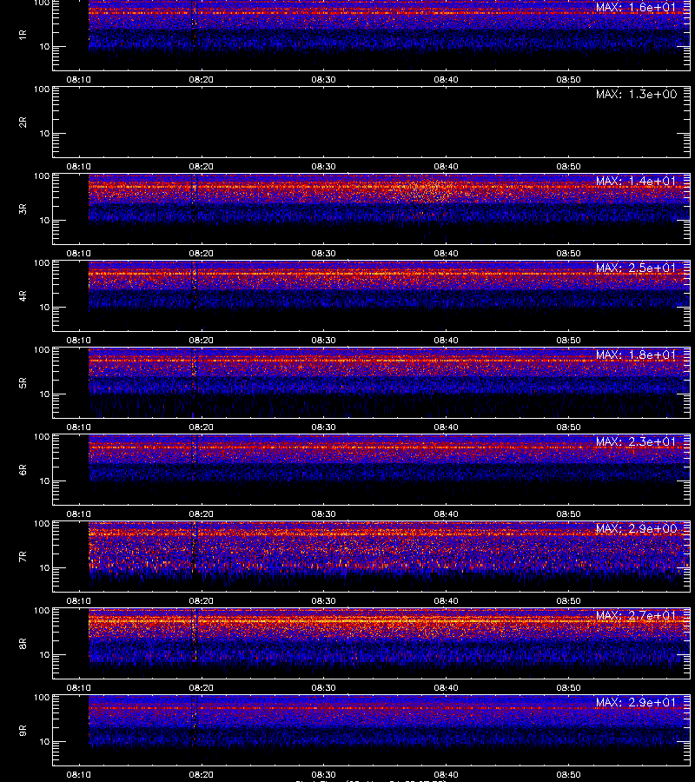Click the 8R panel axis label
Screen dimensions: 695x782
pyautogui.click(x=23, y=643)
